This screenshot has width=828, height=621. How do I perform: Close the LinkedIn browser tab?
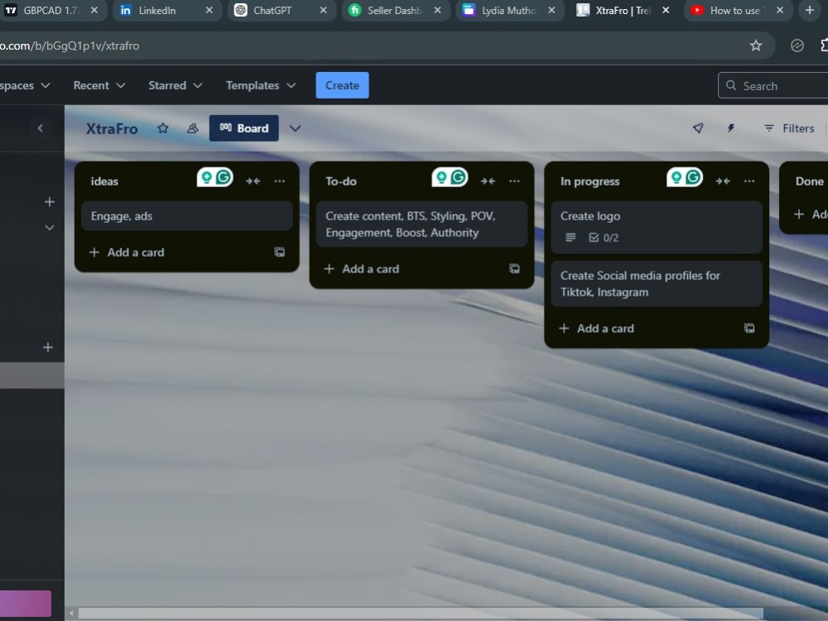[x=209, y=10]
